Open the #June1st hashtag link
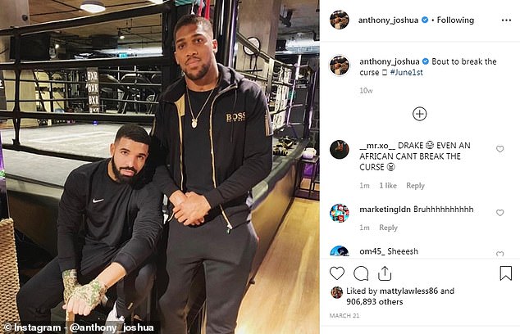Viewport: 520px width, 334px height. coord(406,73)
